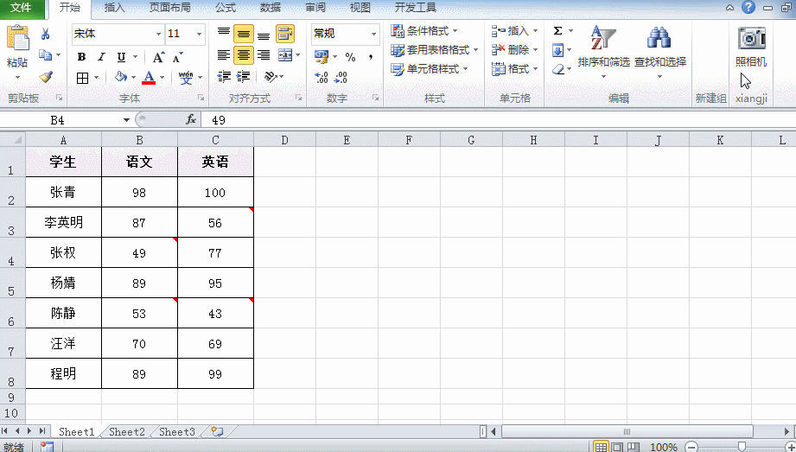
Task: Select the Format Painter brush icon
Action: click(46, 77)
